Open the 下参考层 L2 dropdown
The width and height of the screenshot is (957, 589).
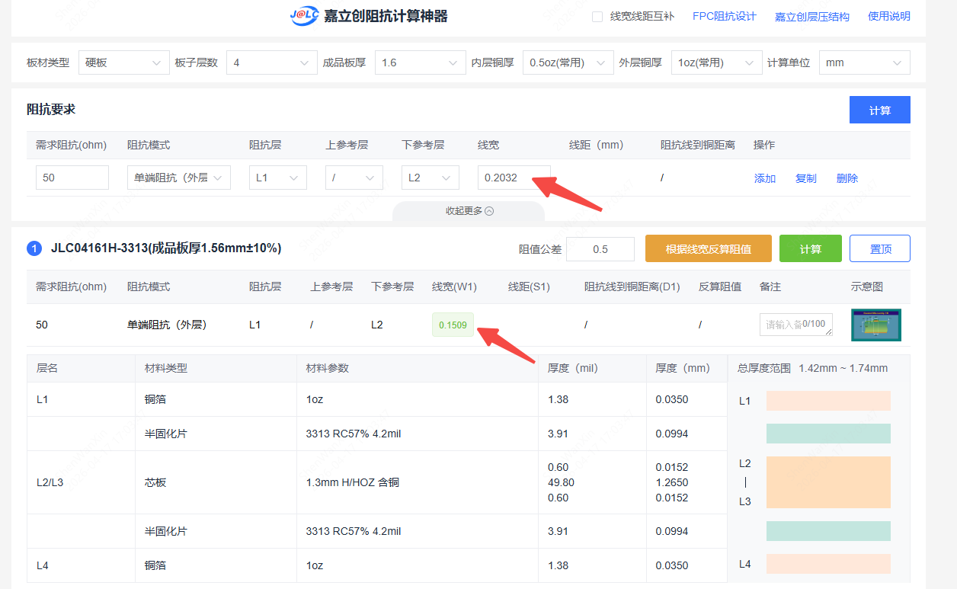point(430,178)
